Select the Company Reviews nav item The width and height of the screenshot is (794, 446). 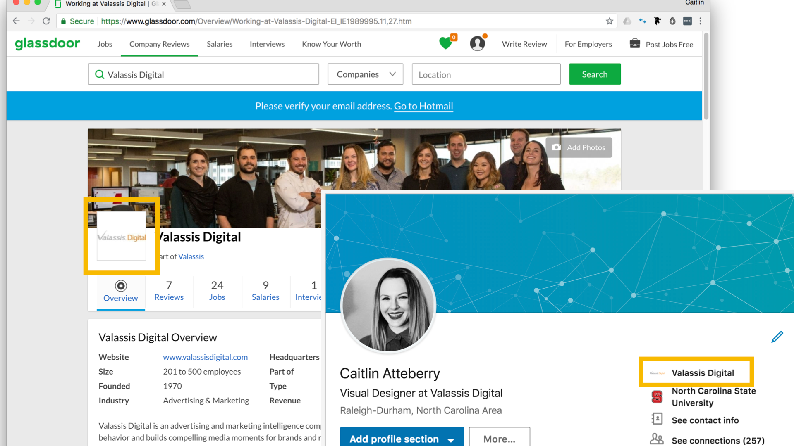[x=159, y=44]
